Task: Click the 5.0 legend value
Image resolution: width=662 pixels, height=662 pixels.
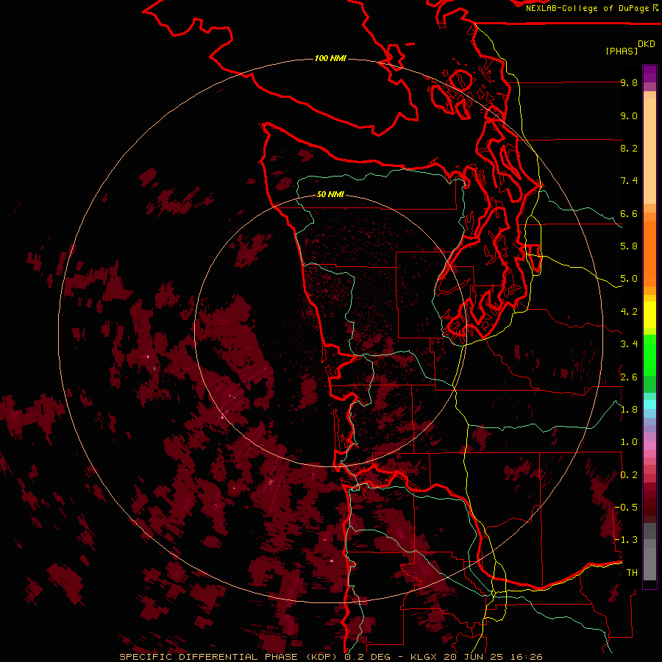Action: [x=629, y=279]
